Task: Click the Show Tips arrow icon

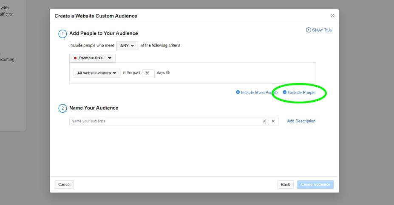Action: click(x=308, y=30)
